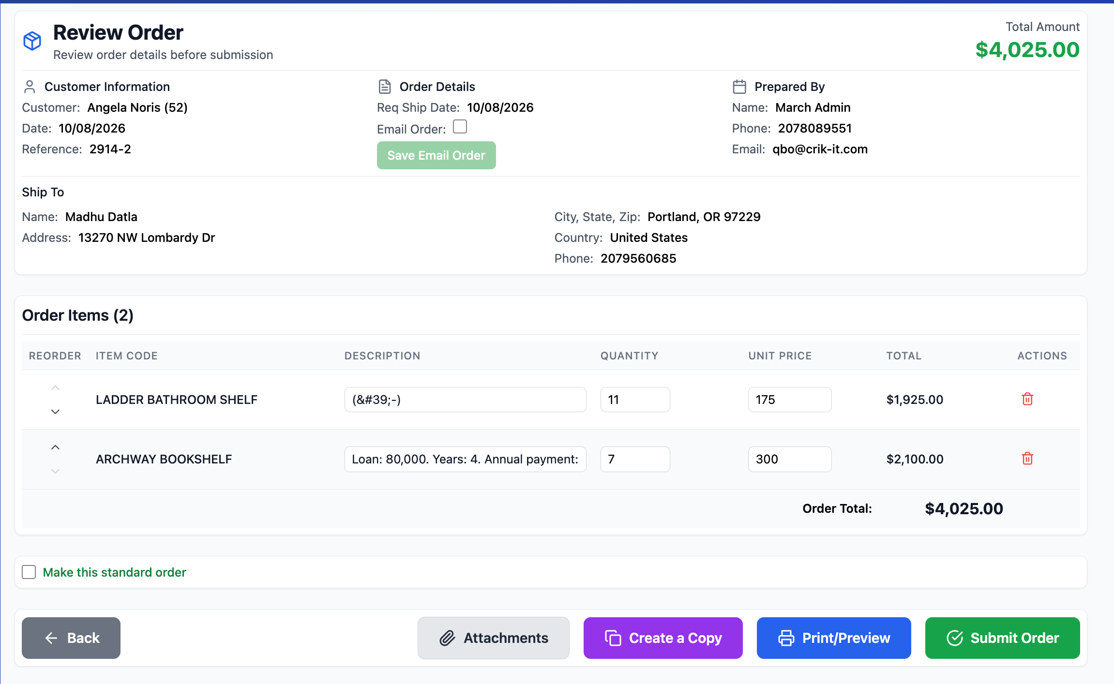The height and width of the screenshot is (684, 1114).
Task: Click the ship-to name Madhu Datla
Action: (101, 217)
